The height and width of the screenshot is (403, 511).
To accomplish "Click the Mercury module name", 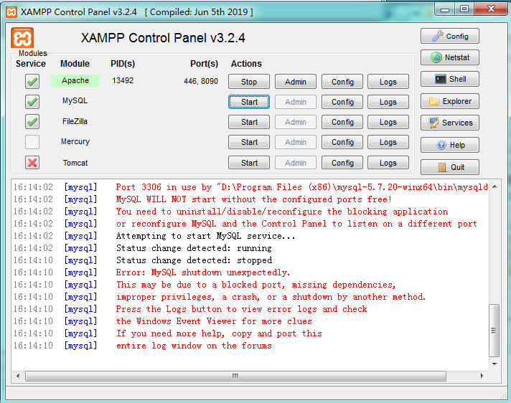I will click(75, 141).
